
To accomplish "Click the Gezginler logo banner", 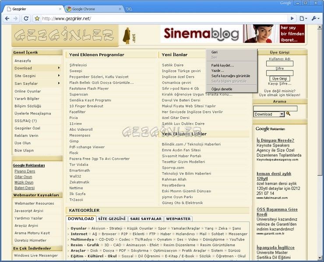I will coord(65,35).
